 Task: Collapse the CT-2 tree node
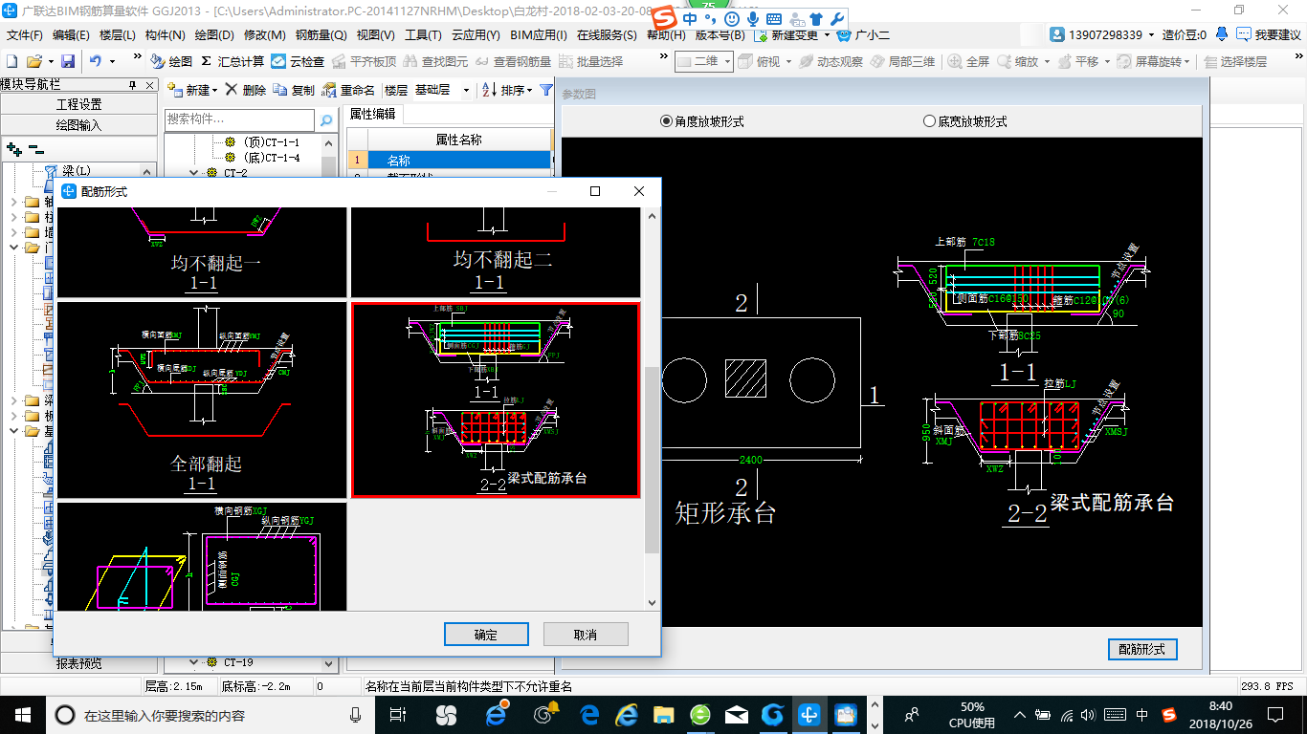(x=195, y=173)
